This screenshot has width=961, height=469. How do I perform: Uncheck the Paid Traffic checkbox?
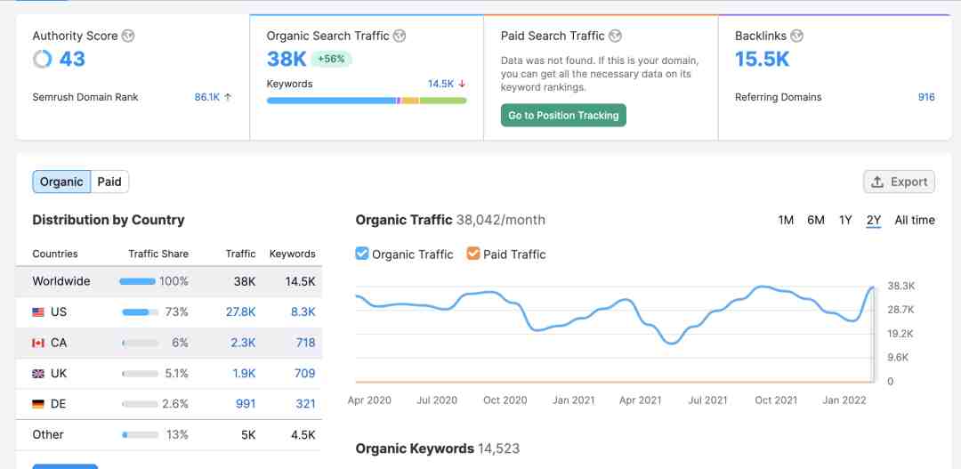coord(473,254)
